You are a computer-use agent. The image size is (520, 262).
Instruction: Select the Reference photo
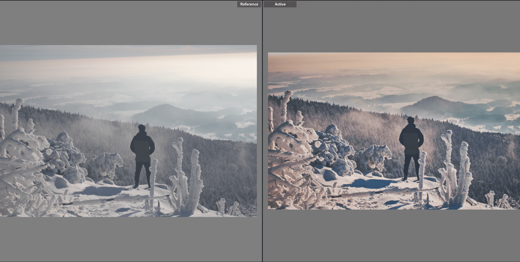pyautogui.click(x=128, y=131)
